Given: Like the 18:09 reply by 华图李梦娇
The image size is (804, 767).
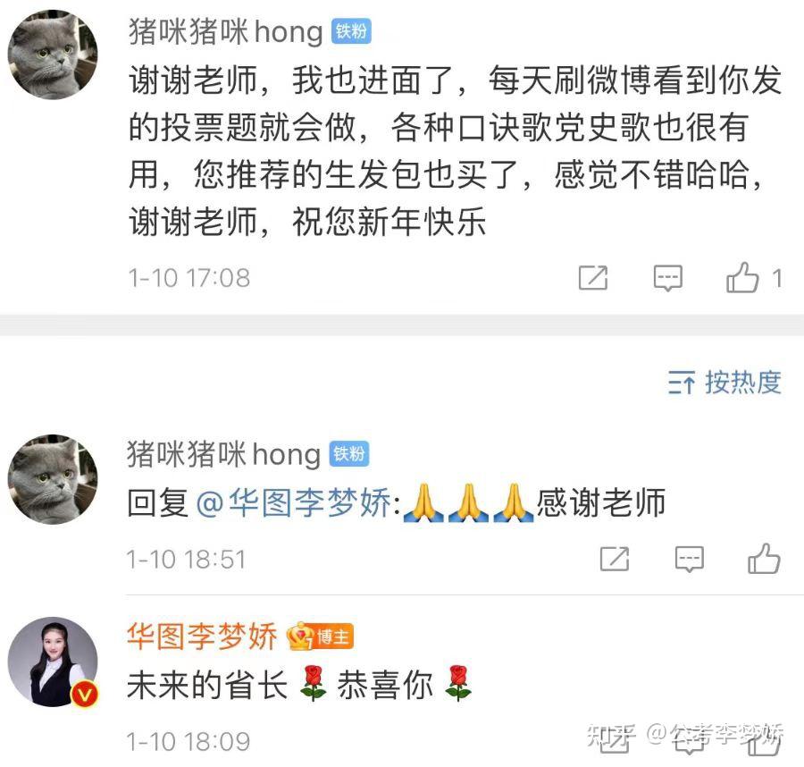Looking at the screenshot, I should (x=764, y=745).
